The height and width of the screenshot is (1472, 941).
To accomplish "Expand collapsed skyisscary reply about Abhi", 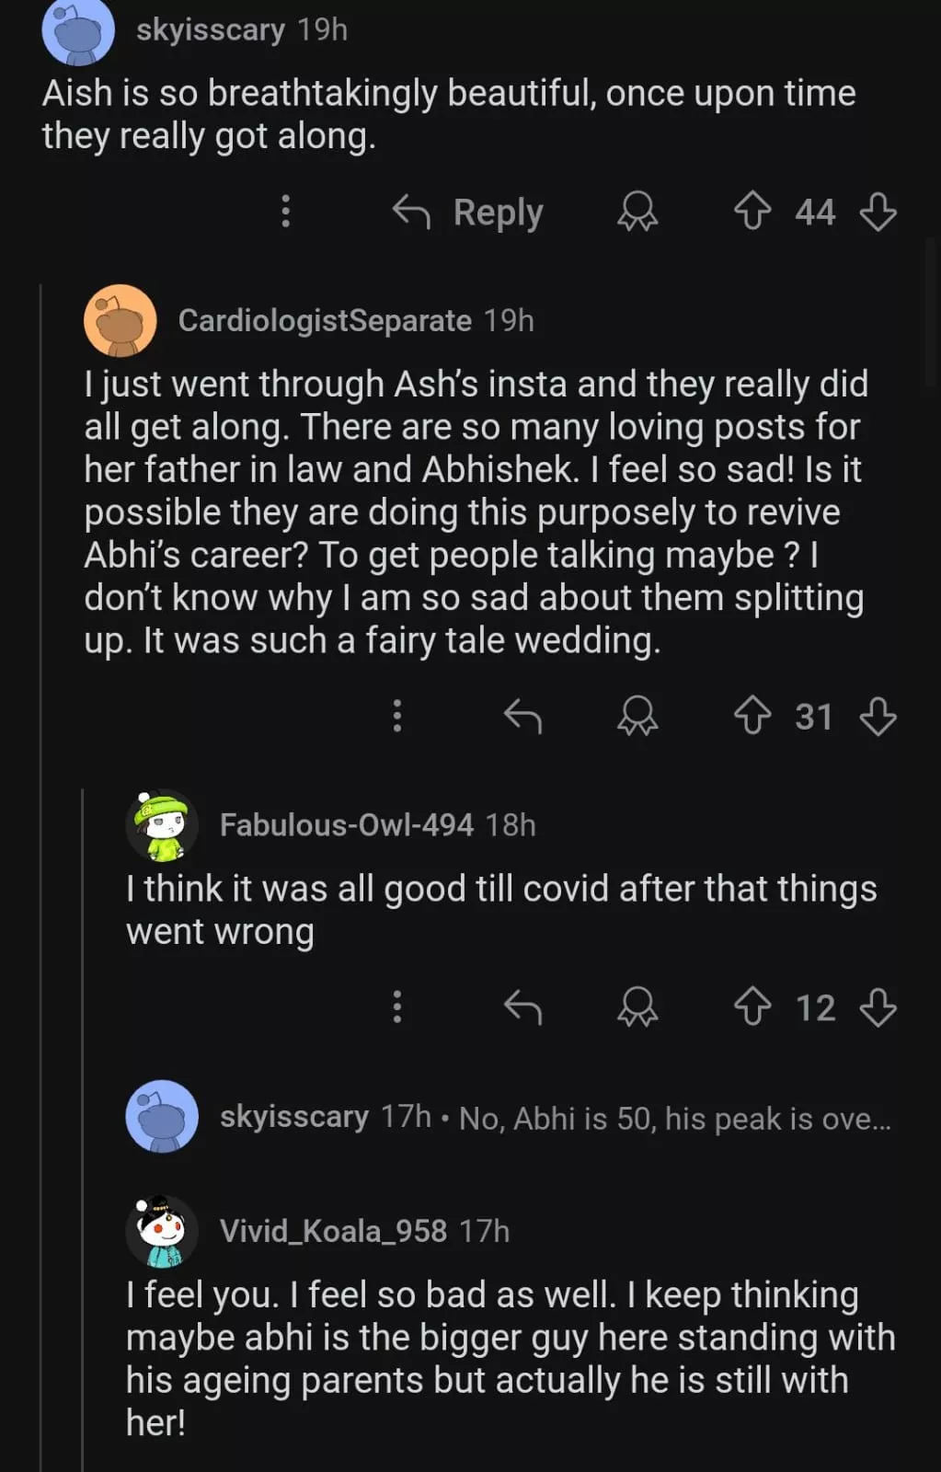I will click(674, 1118).
